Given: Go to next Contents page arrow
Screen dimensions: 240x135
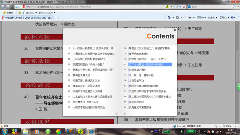Looking at the screenshot, I should [x=125, y=113].
